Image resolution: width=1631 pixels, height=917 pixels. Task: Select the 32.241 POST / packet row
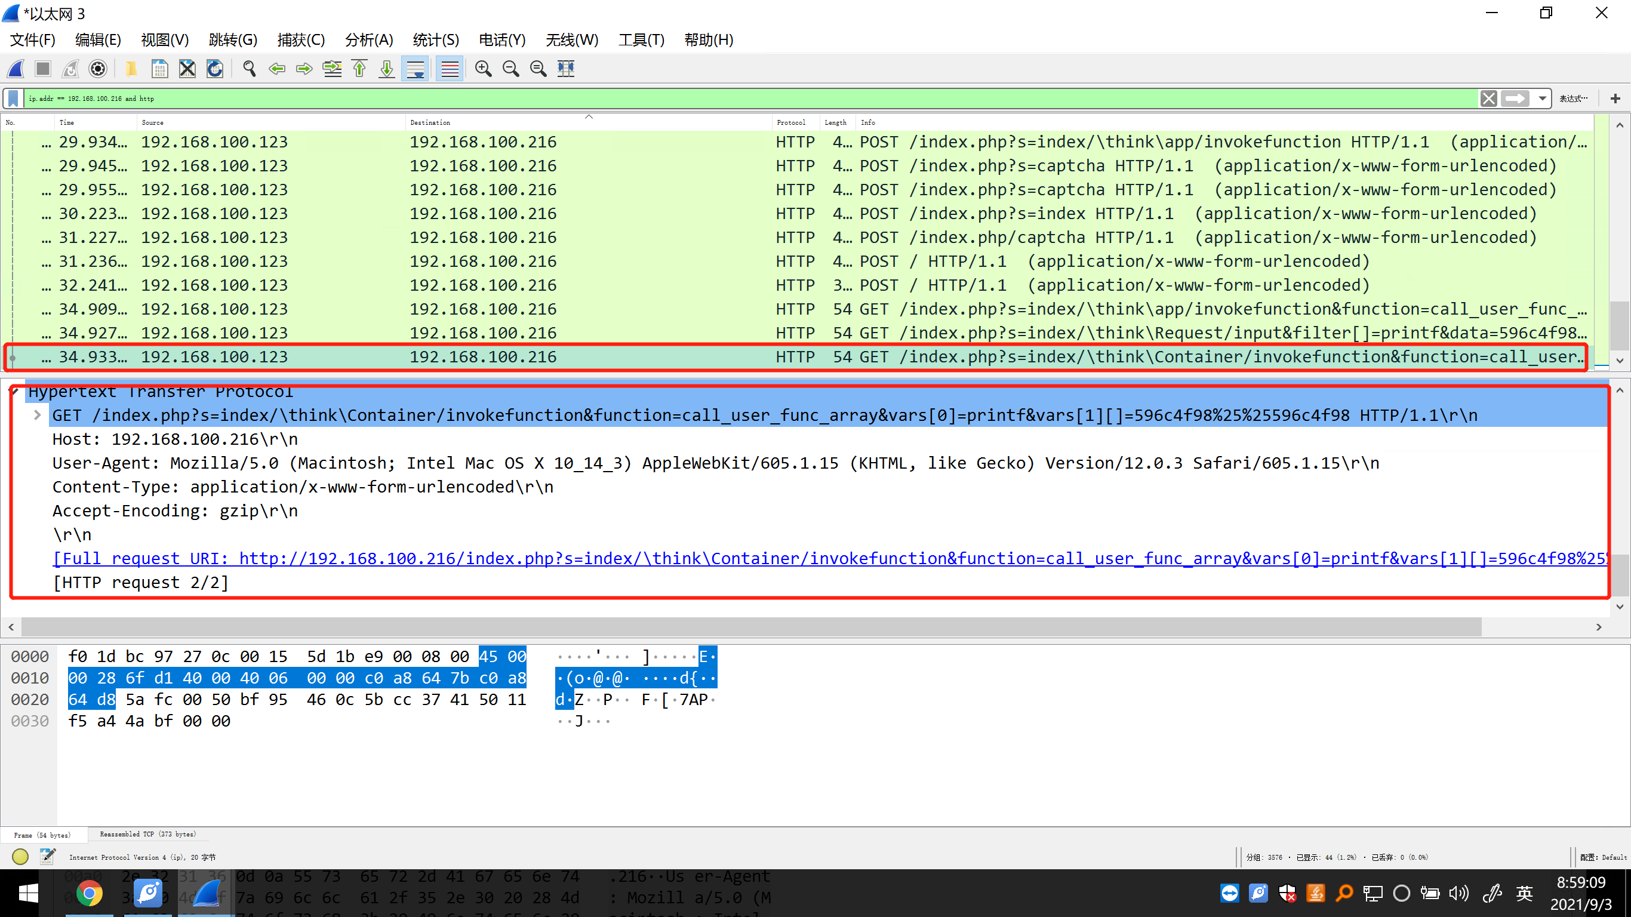tap(799, 285)
